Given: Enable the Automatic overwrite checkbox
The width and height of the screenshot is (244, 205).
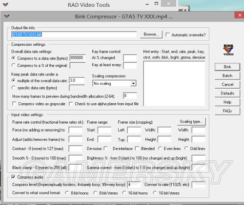Looking at the screenshot, I should pos(167,35).
